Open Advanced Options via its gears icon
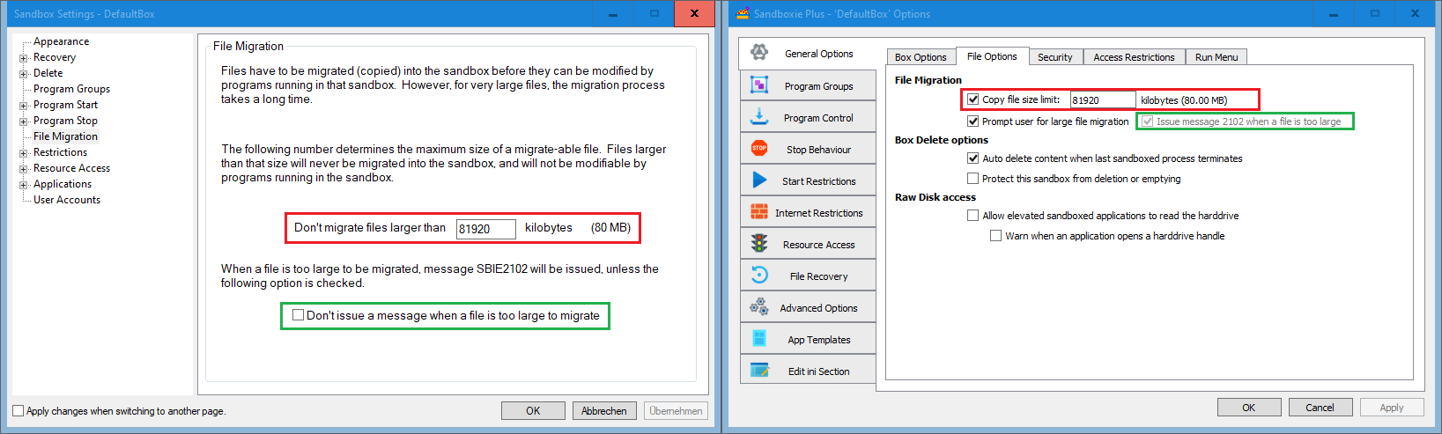Viewport: 1442px width, 434px height. 758,307
